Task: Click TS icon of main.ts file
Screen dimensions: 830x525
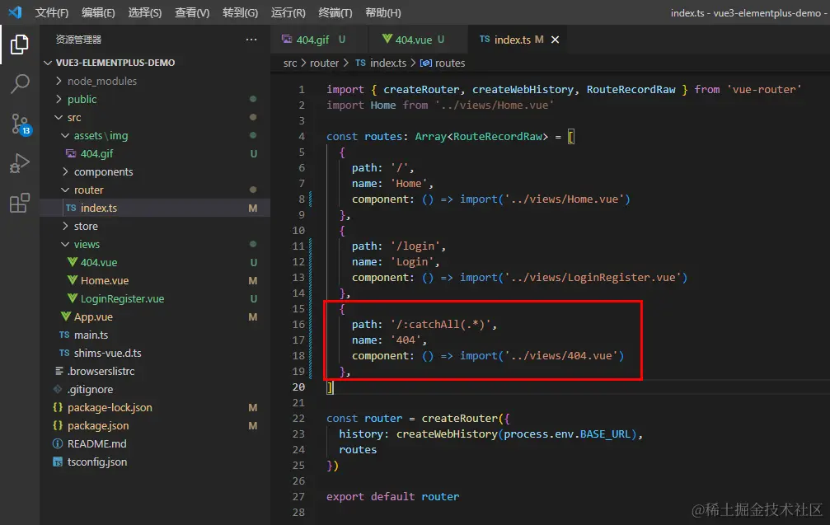Action: [64, 335]
